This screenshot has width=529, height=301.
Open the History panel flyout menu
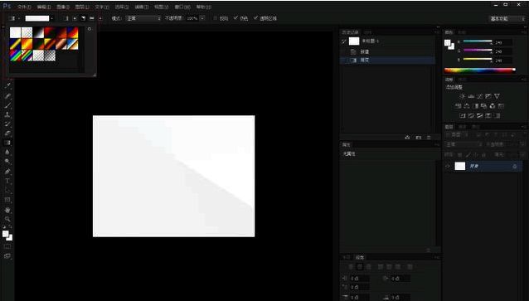[437, 32]
